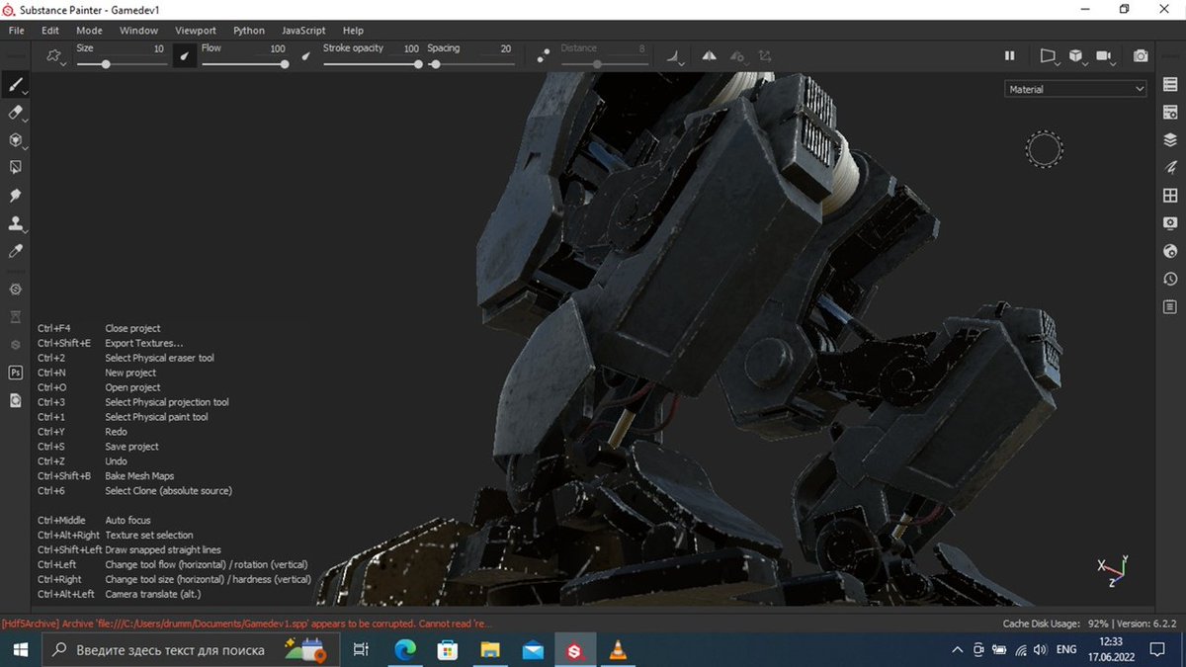1186x667 pixels.
Task: Take a viewport screenshot with camera icon
Action: (x=1141, y=56)
